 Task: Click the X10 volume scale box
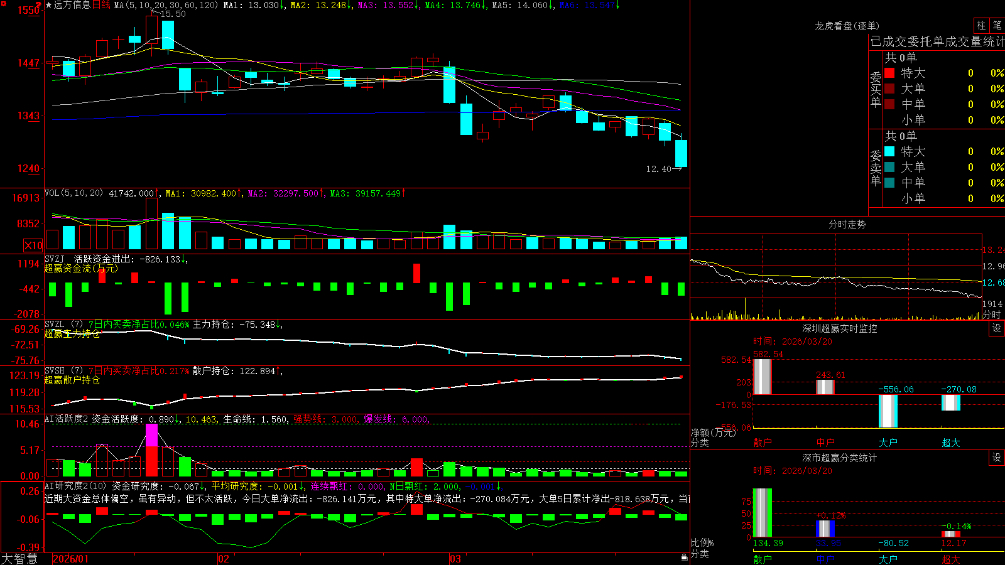point(33,245)
